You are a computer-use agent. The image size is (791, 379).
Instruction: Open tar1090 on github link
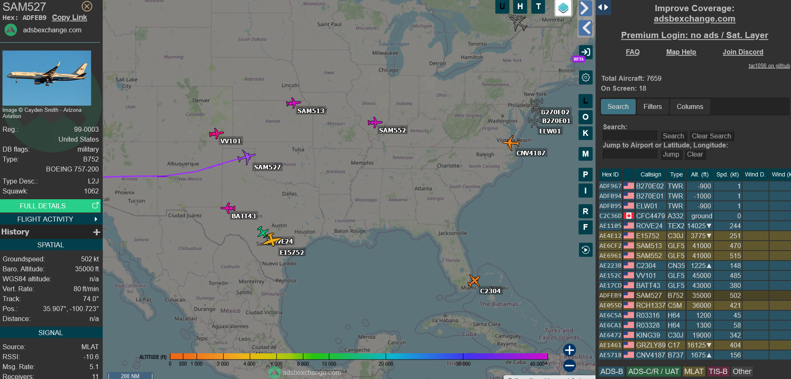tap(769, 65)
